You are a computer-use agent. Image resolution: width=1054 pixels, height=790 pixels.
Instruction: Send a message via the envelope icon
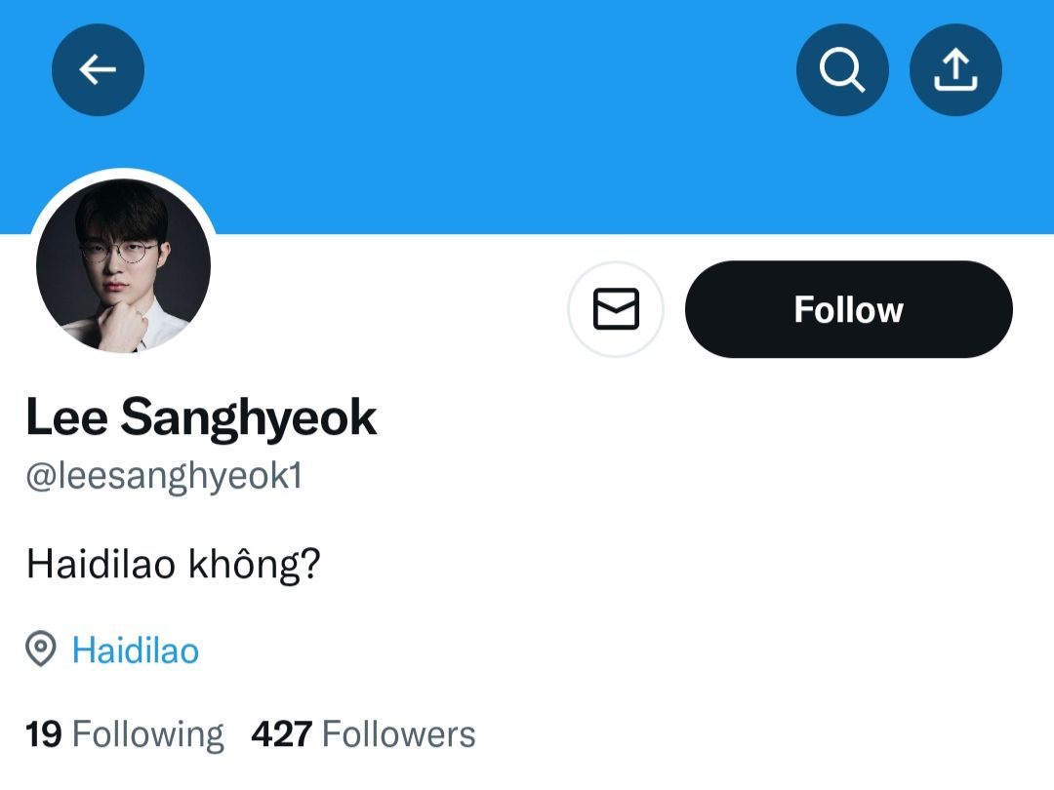pyautogui.click(x=616, y=309)
